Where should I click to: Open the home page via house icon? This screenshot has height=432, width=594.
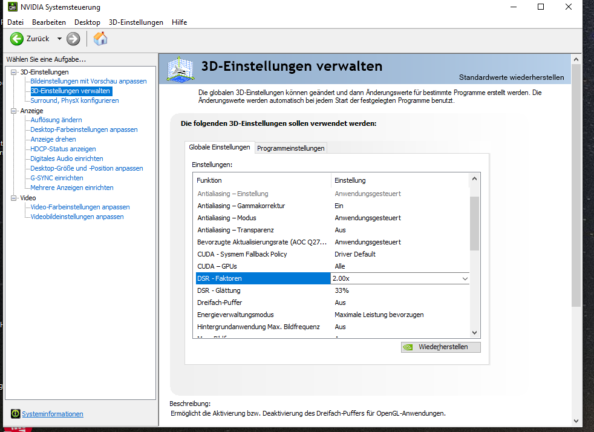(100, 39)
